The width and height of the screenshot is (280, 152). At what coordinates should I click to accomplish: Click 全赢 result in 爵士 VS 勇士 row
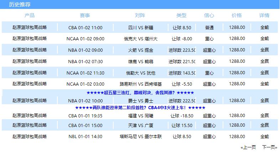click(x=265, y=101)
